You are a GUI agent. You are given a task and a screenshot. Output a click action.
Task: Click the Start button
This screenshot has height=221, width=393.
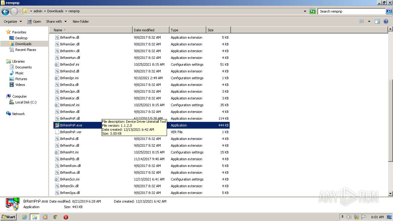(x=8, y=217)
